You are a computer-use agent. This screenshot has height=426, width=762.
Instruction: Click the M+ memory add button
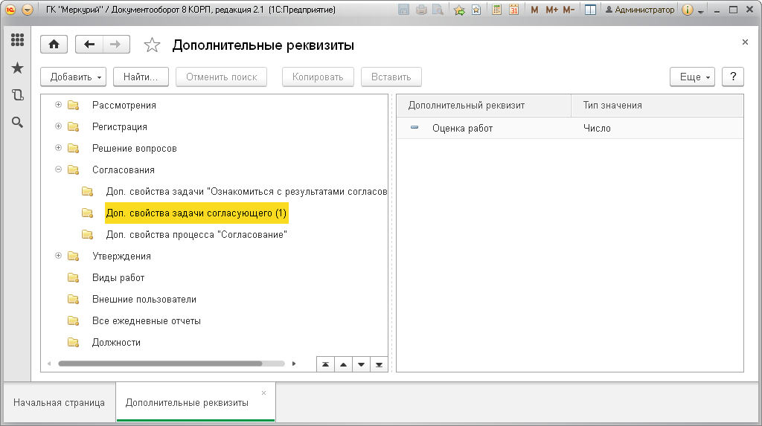tap(551, 10)
